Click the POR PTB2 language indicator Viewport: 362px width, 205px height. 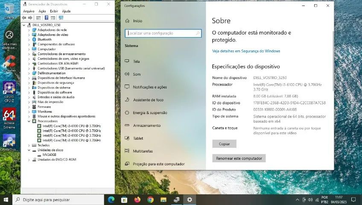click(x=324, y=200)
